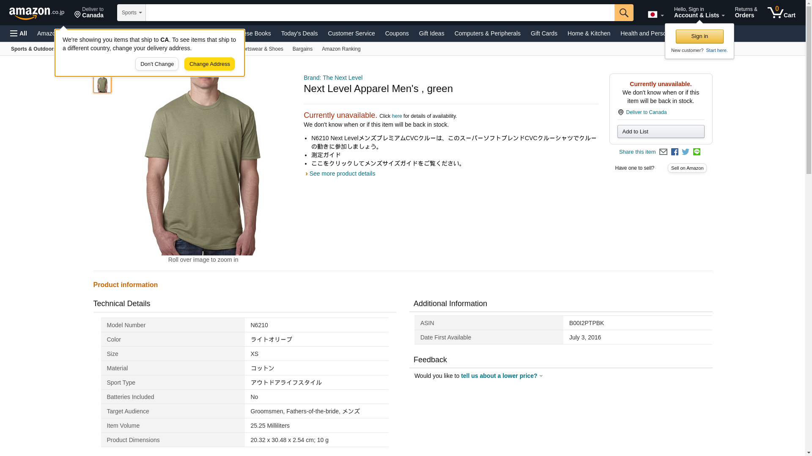Open the Sports search category dropdown

(x=132, y=13)
